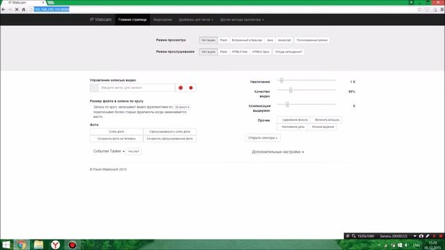The image size is (445, 250).
Task: Switch to 'Полноэкранный режим' view
Action: (x=312, y=40)
